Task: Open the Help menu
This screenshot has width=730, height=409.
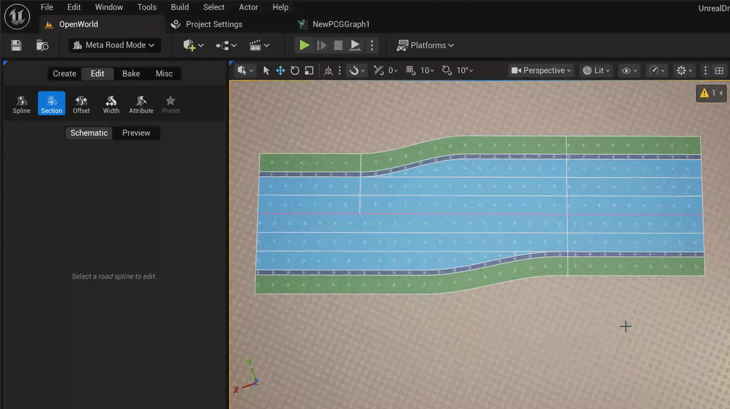Action: click(280, 7)
